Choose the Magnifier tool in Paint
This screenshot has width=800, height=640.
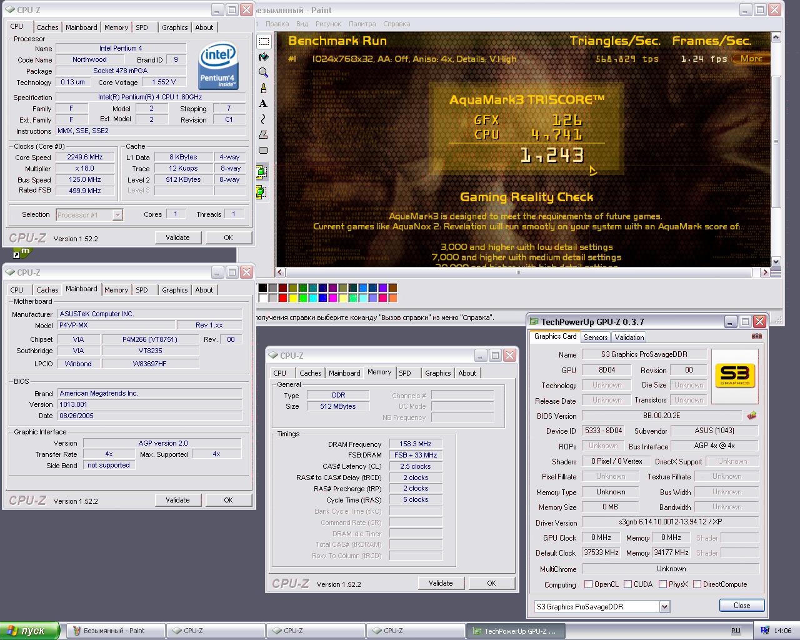click(x=264, y=73)
